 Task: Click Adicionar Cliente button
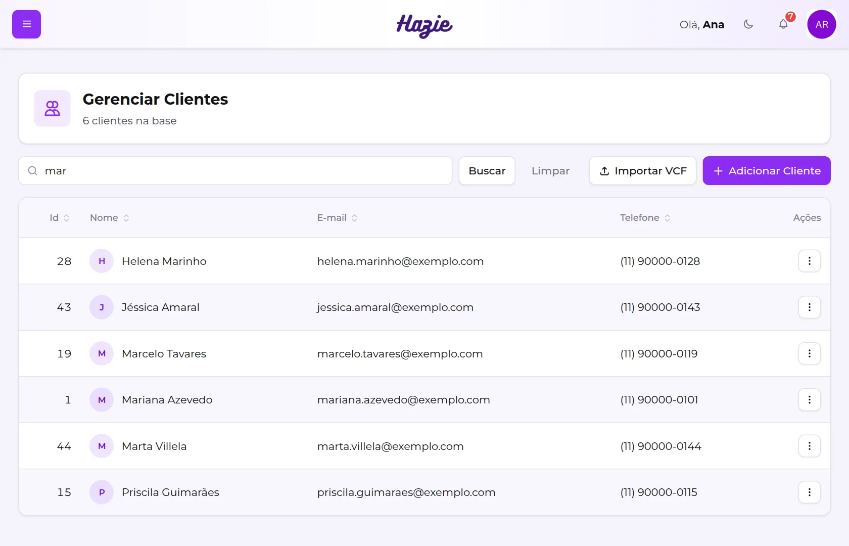click(767, 171)
